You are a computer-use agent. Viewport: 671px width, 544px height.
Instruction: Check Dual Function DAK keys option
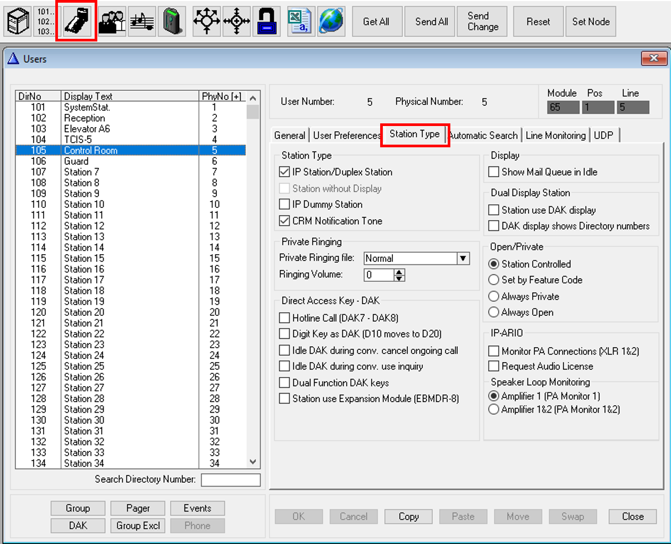pos(284,383)
